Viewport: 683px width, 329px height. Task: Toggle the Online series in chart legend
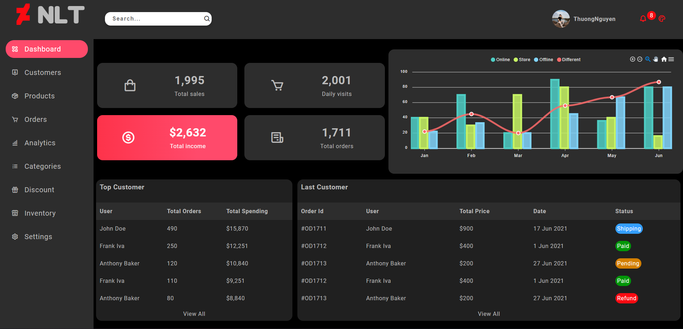tap(500, 60)
